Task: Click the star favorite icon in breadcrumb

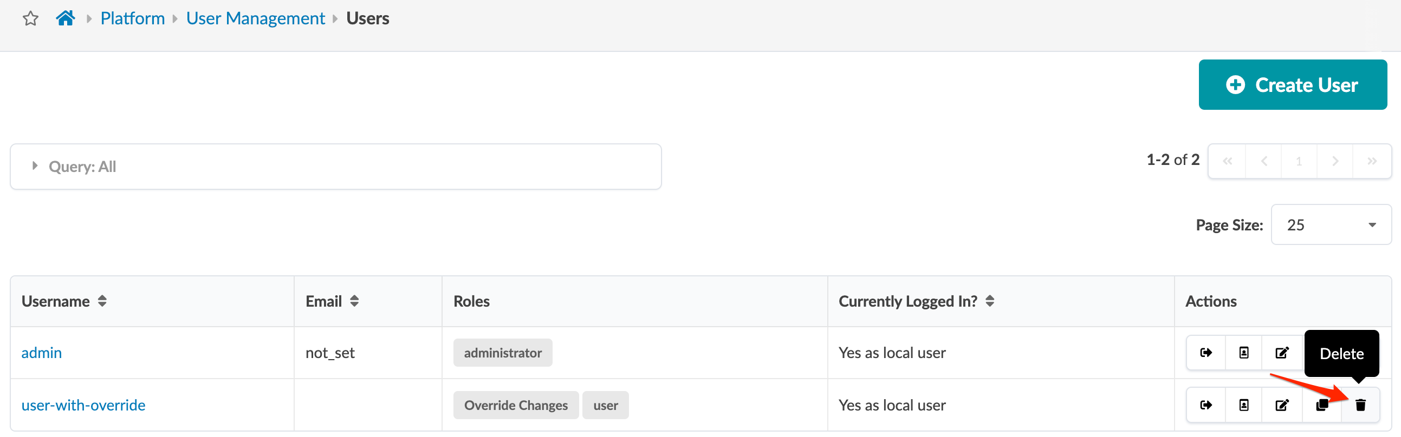Action: [30, 19]
